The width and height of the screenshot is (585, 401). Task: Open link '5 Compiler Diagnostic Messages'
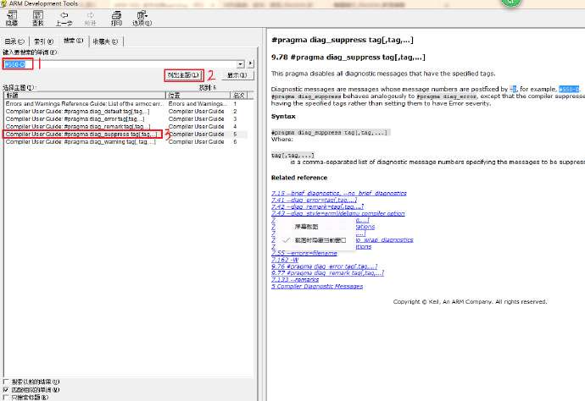[317, 286]
